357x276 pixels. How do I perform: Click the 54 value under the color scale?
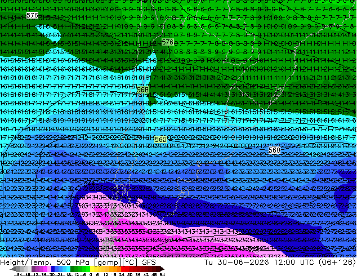tap(162, 274)
